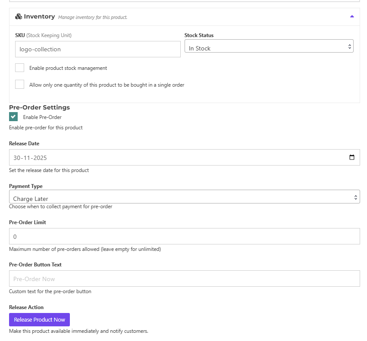Image resolution: width=367 pixels, height=341 pixels.
Task: Collapse the Inventory section arrow
Action: click(352, 16)
